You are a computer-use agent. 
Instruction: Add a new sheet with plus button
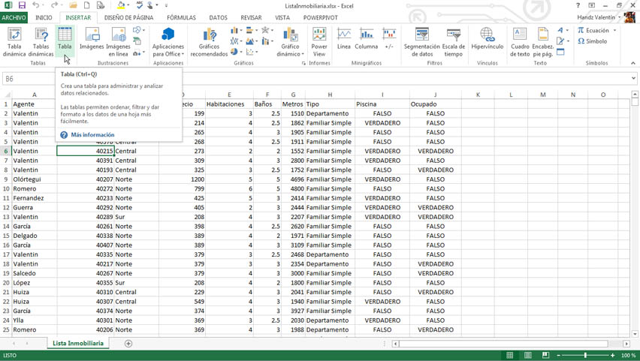point(128,344)
